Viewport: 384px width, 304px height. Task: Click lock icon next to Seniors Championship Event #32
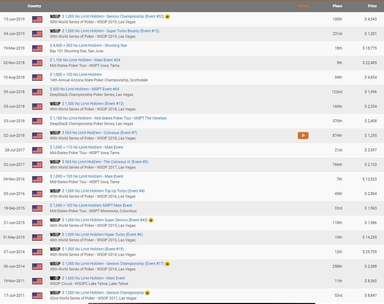click(167, 17)
